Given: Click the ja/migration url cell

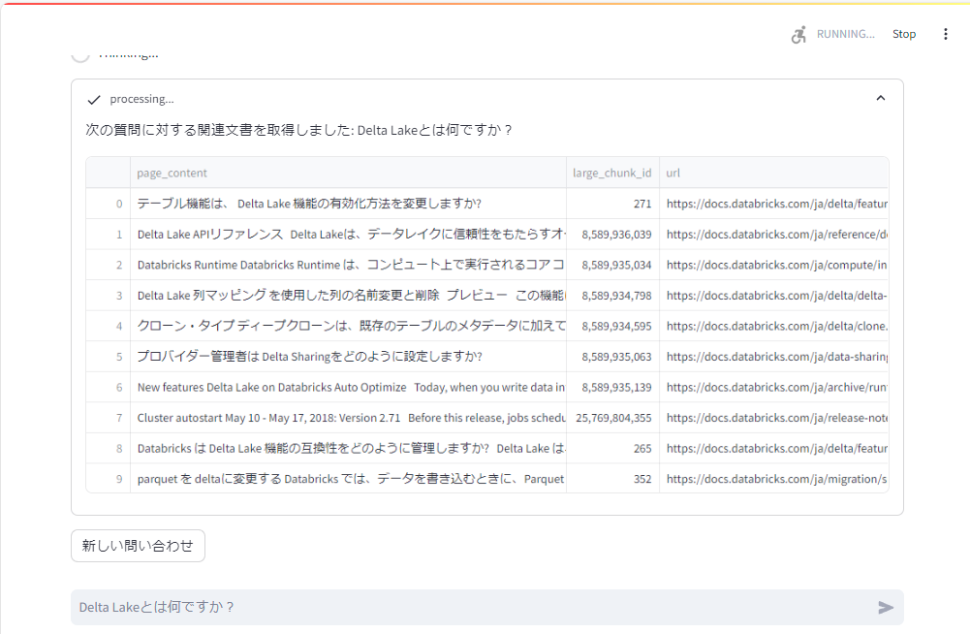Looking at the screenshot, I should [x=774, y=479].
